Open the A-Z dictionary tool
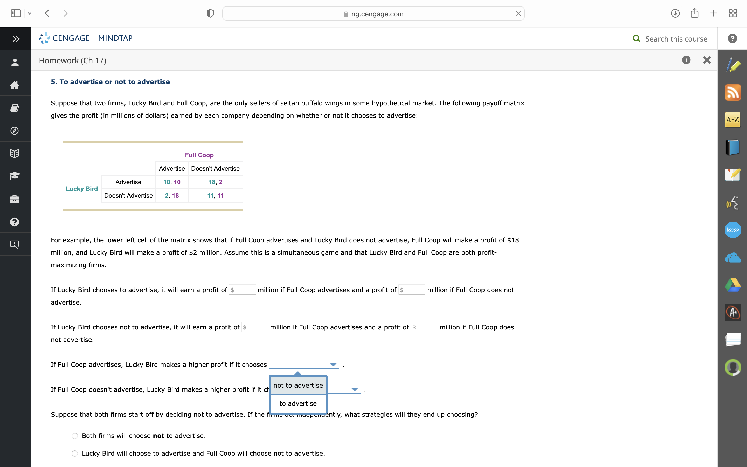 (733, 120)
